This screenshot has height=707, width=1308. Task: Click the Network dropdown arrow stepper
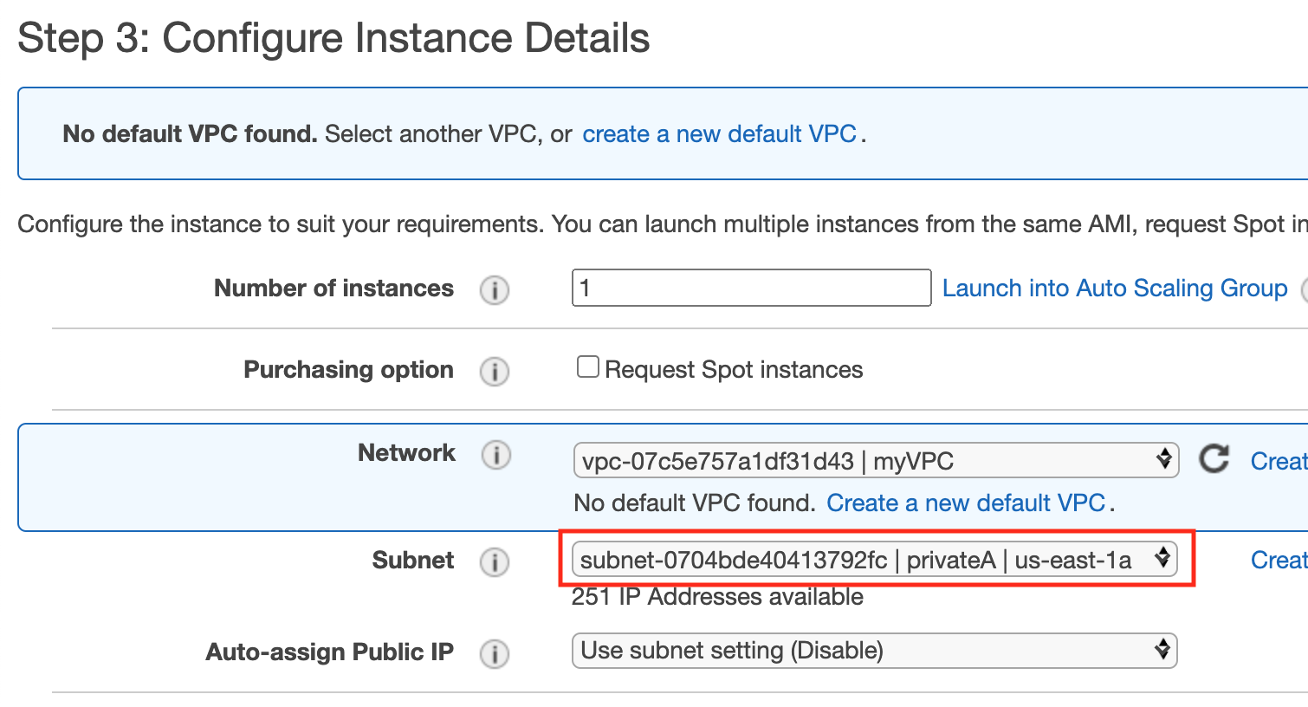point(1163,459)
